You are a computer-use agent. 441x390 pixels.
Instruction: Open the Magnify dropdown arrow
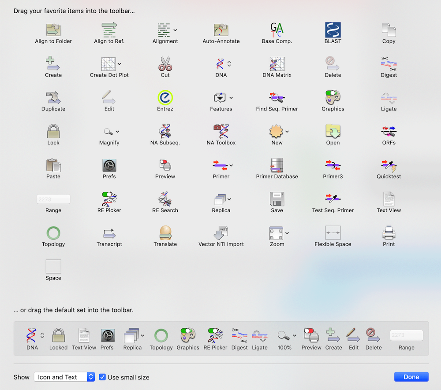click(117, 132)
